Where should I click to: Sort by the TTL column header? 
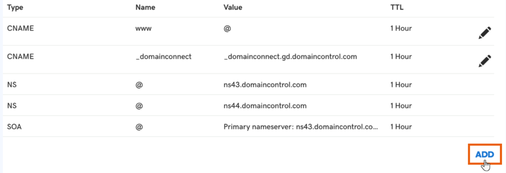pos(397,7)
